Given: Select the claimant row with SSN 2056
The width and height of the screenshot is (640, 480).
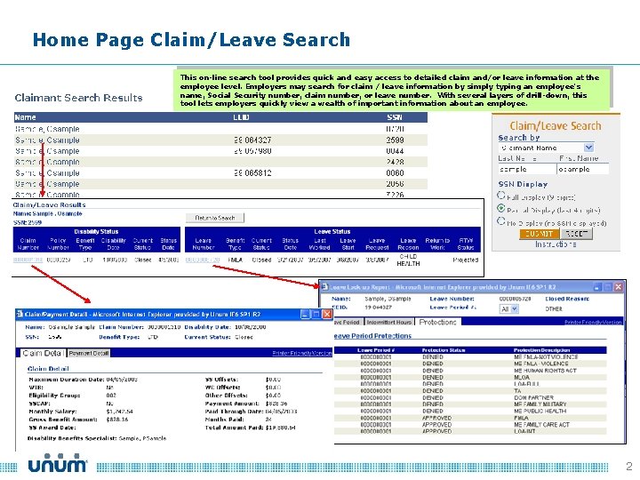Looking at the screenshot, I should 220,184.
